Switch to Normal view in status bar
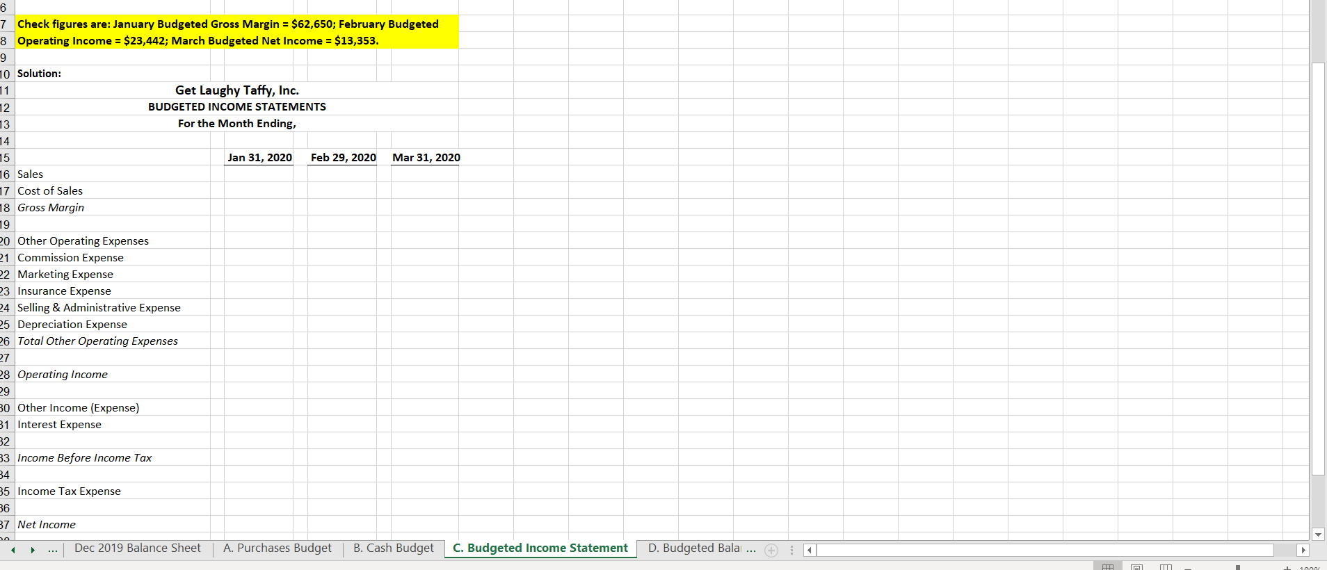 click(x=1108, y=567)
